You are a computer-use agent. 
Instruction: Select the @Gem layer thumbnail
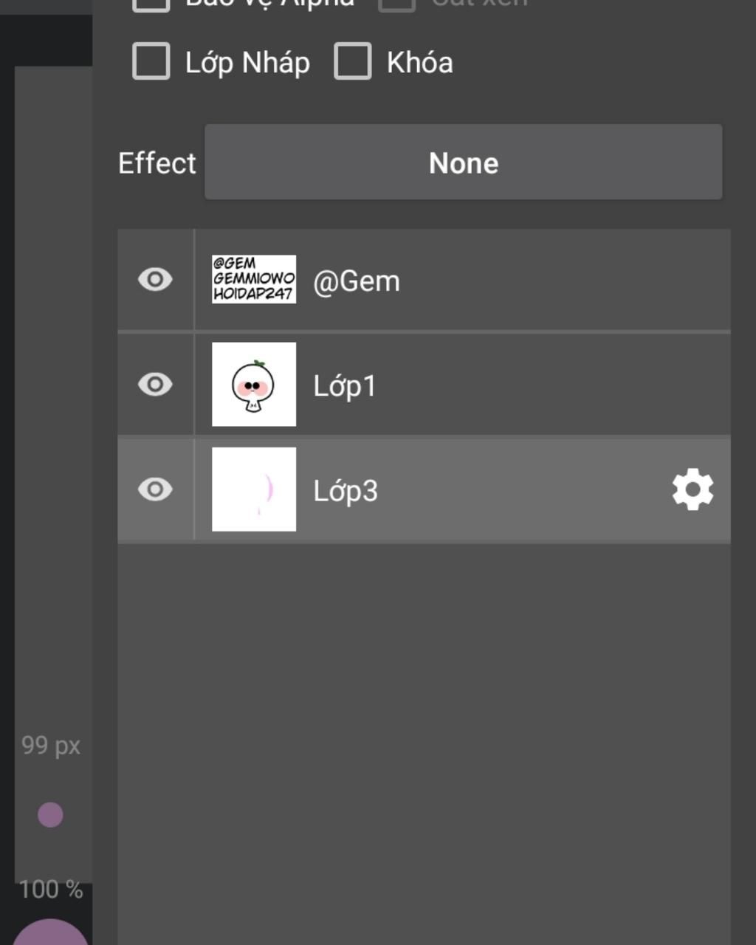[254, 279]
